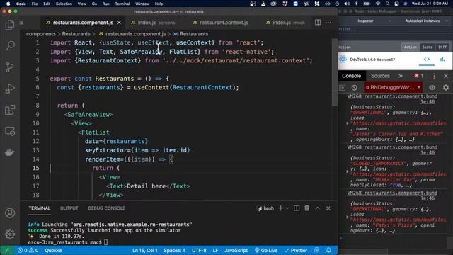Open DevTools customize menu (three dots)
Viewport: 453px width, 255px height.
(434, 76)
